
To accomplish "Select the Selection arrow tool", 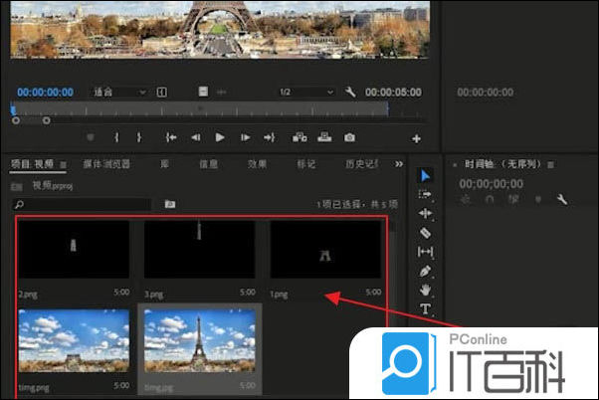I will [x=425, y=175].
